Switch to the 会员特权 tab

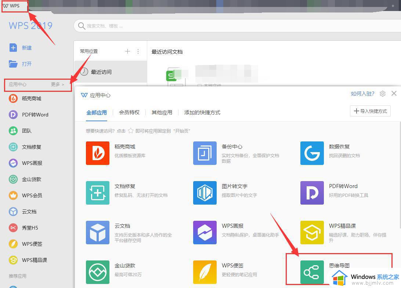[129, 112]
